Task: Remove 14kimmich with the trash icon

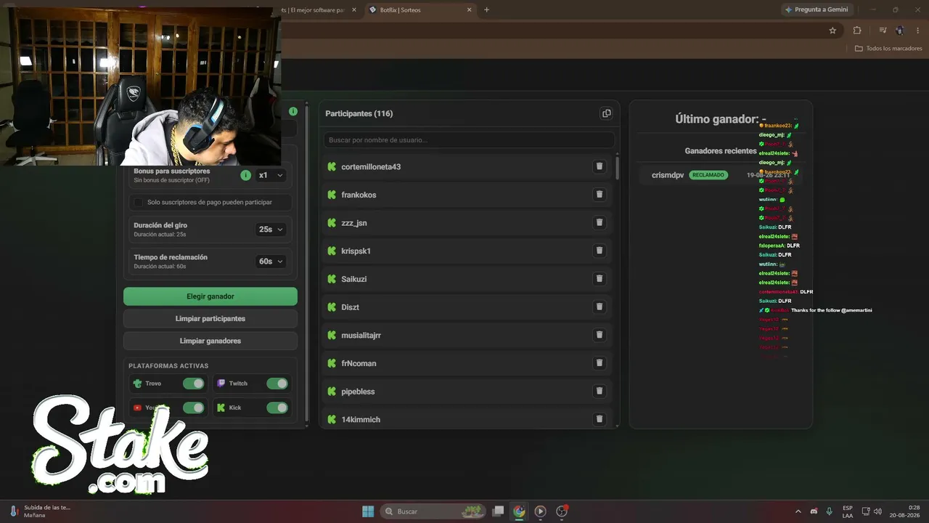Action: click(599, 419)
